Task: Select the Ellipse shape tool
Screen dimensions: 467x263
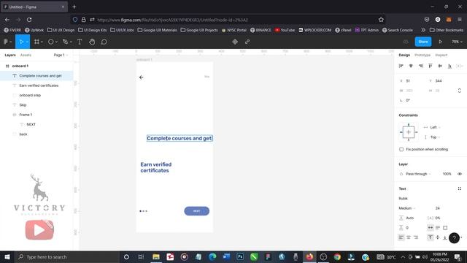Action: pyautogui.click(x=50, y=42)
